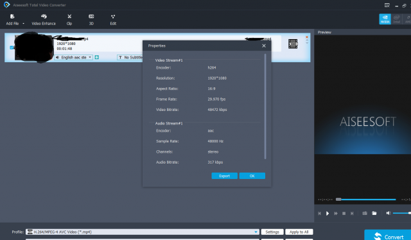Viewport: 411px width, 240px height.
Task: Click the Add File toolbar icon
Action: (x=12, y=17)
